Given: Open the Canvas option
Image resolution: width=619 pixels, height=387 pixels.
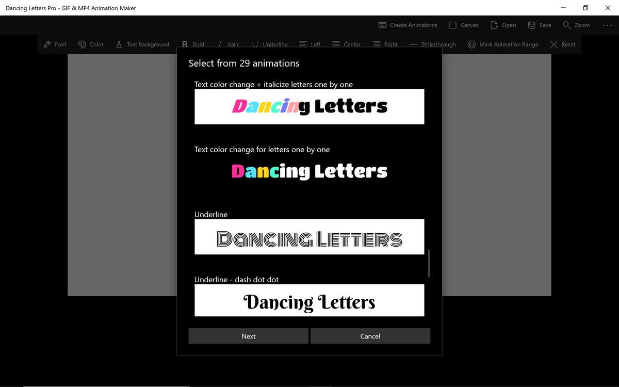Looking at the screenshot, I should coord(464,25).
